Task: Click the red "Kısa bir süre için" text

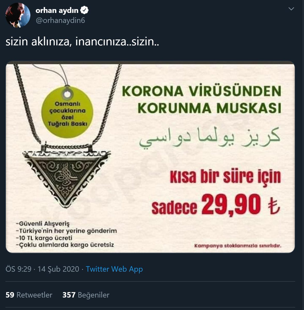Action: click(225, 177)
